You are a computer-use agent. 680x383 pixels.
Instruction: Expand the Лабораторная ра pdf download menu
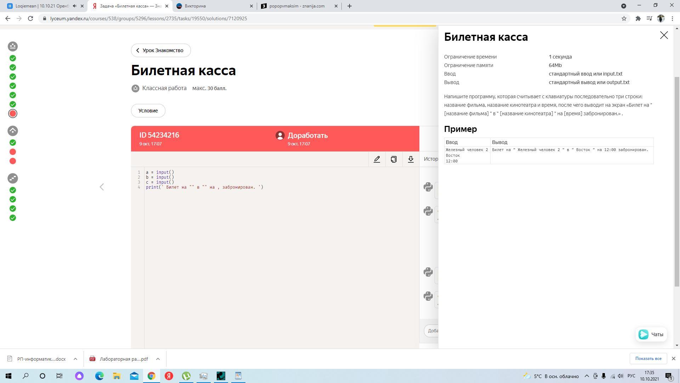tap(158, 359)
